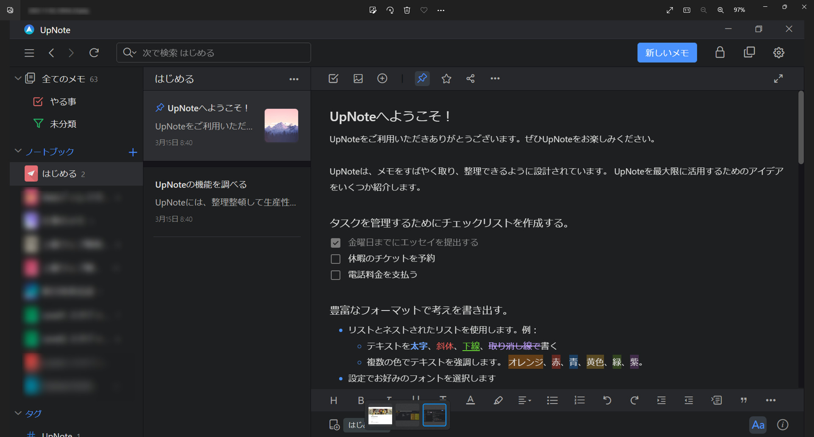
Task: Toggle the Aa formatting bar button
Action: (758, 425)
